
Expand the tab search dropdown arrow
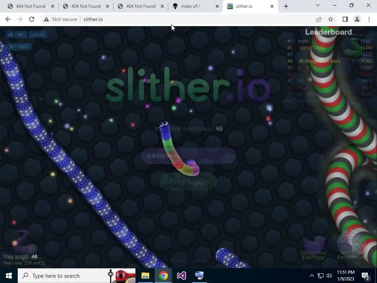coord(318,5)
